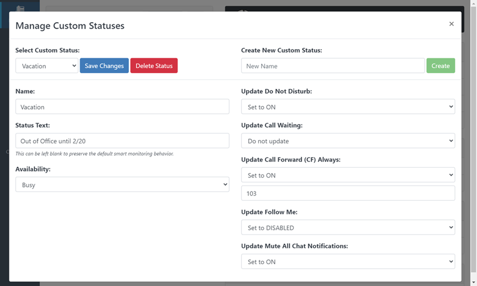Open the Update Do Not Disturb dropdown
The height and width of the screenshot is (286, 477).
click(x=348, y=106)
